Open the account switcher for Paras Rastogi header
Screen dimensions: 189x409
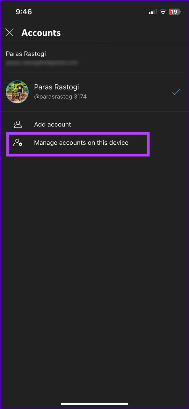tap(26, 54)
